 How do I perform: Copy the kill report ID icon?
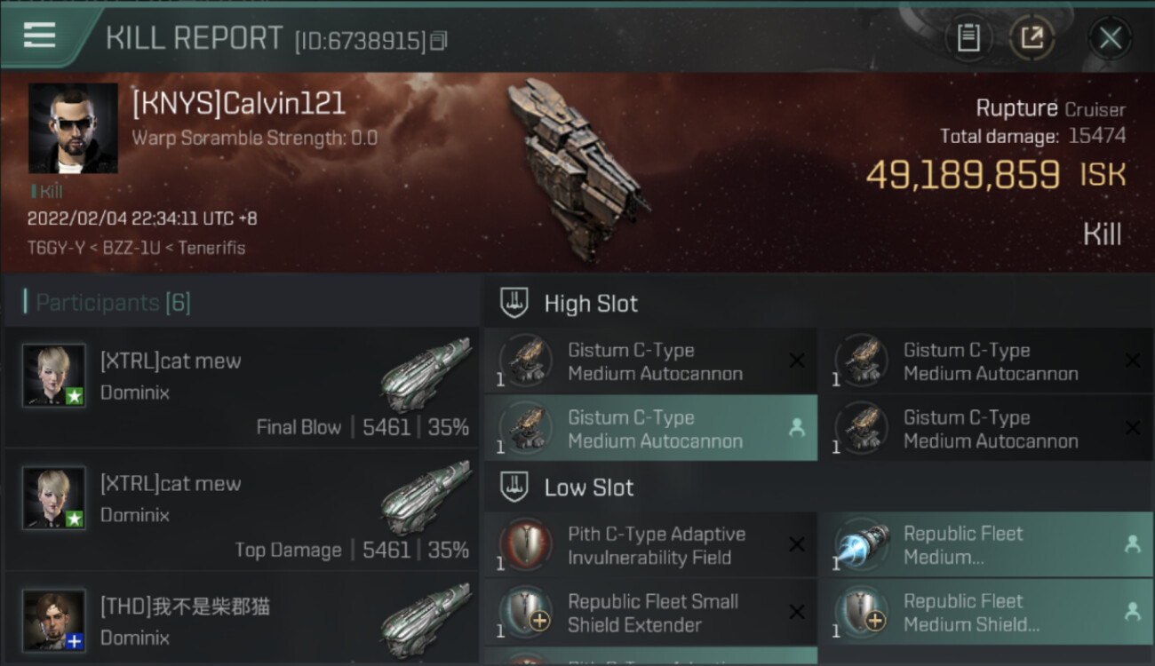[439, 41]
